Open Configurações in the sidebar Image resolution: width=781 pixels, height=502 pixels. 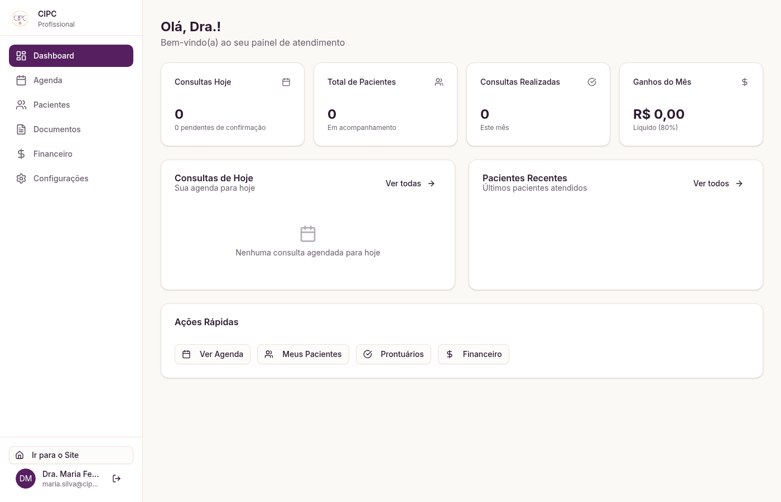(71, 178)
